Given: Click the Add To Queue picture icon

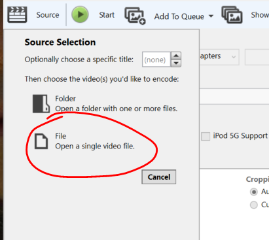Looking at the screenshot, I should [135, 16].
